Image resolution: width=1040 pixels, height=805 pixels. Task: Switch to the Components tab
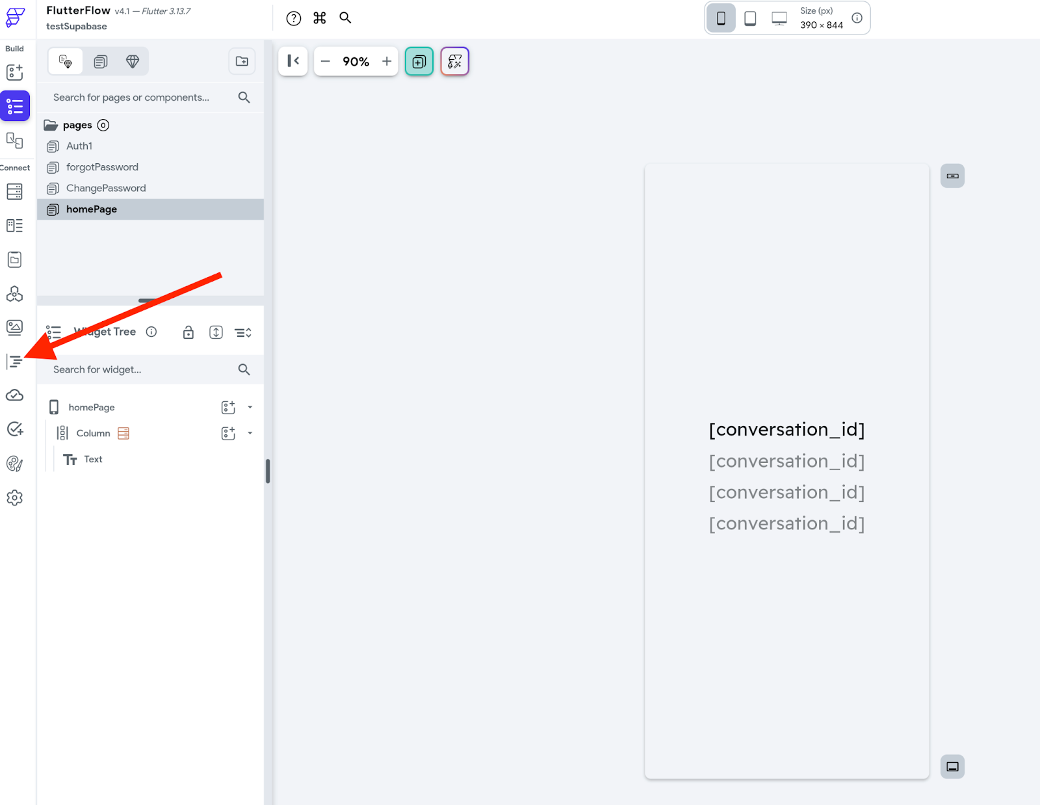tap(99, 60)
